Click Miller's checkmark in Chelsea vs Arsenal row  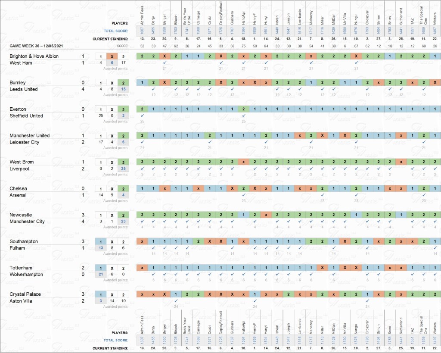[x=322, y=195]
